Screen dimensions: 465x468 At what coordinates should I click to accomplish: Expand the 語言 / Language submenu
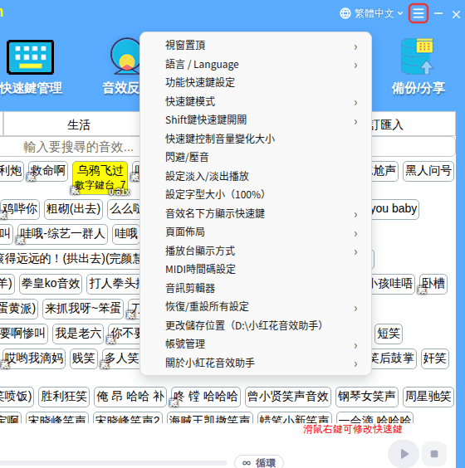256,65
